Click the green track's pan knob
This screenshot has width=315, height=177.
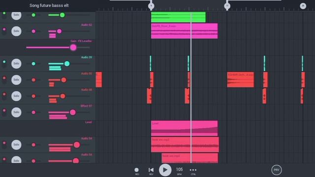click(33, 15)
